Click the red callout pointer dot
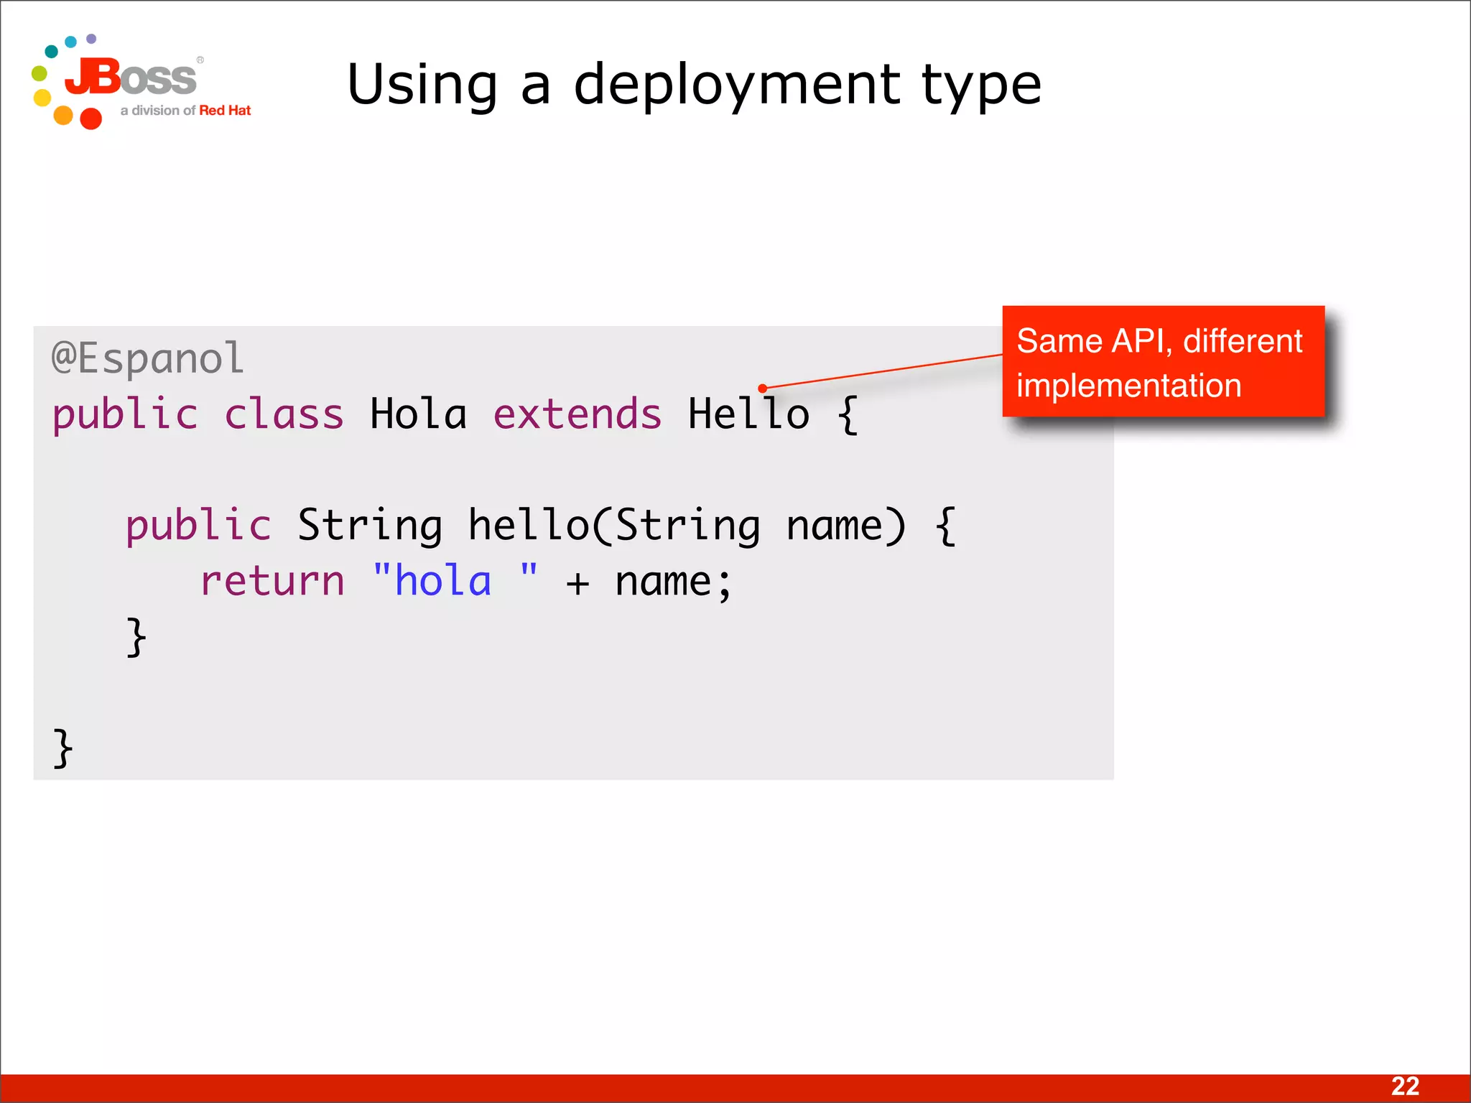This screenshot has width=1471, height=1103. click(762, 388)
